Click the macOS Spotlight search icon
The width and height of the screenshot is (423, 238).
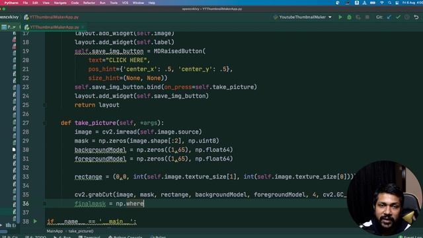point(389,3)
